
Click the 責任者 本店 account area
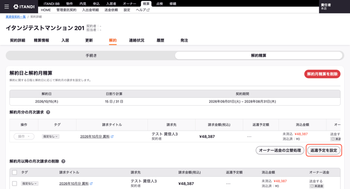(334, 7)
